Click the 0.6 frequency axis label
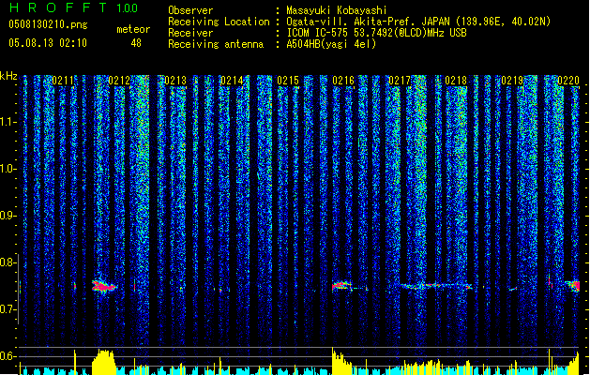 8,356
